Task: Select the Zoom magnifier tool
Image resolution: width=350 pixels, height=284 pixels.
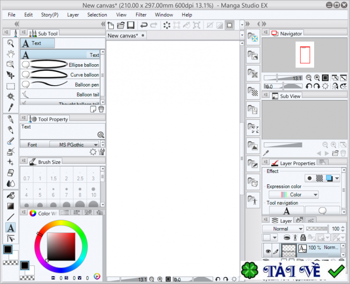Action: point(10,43)
